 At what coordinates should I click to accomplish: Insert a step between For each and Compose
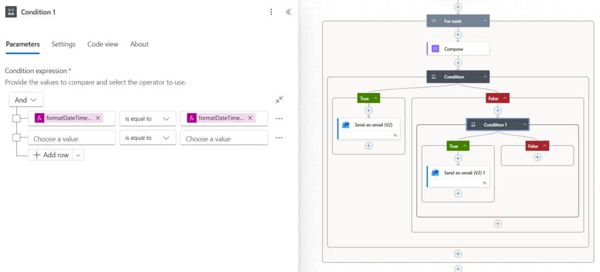[458, 35]
